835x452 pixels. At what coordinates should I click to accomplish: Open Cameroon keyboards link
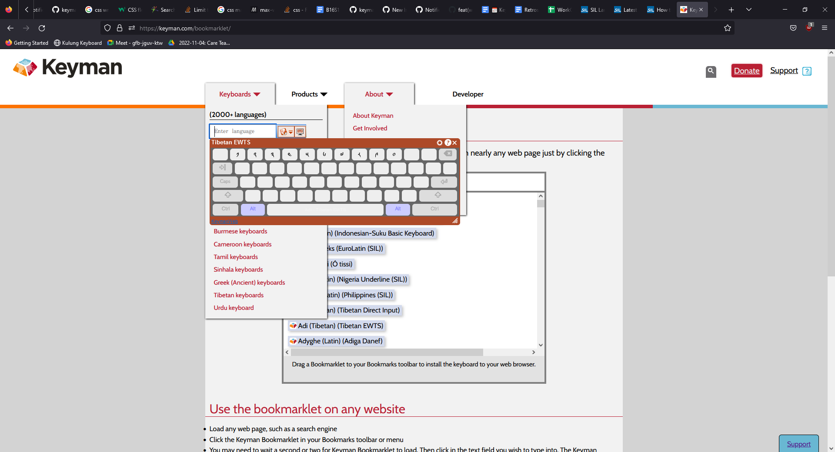point(243,244)
